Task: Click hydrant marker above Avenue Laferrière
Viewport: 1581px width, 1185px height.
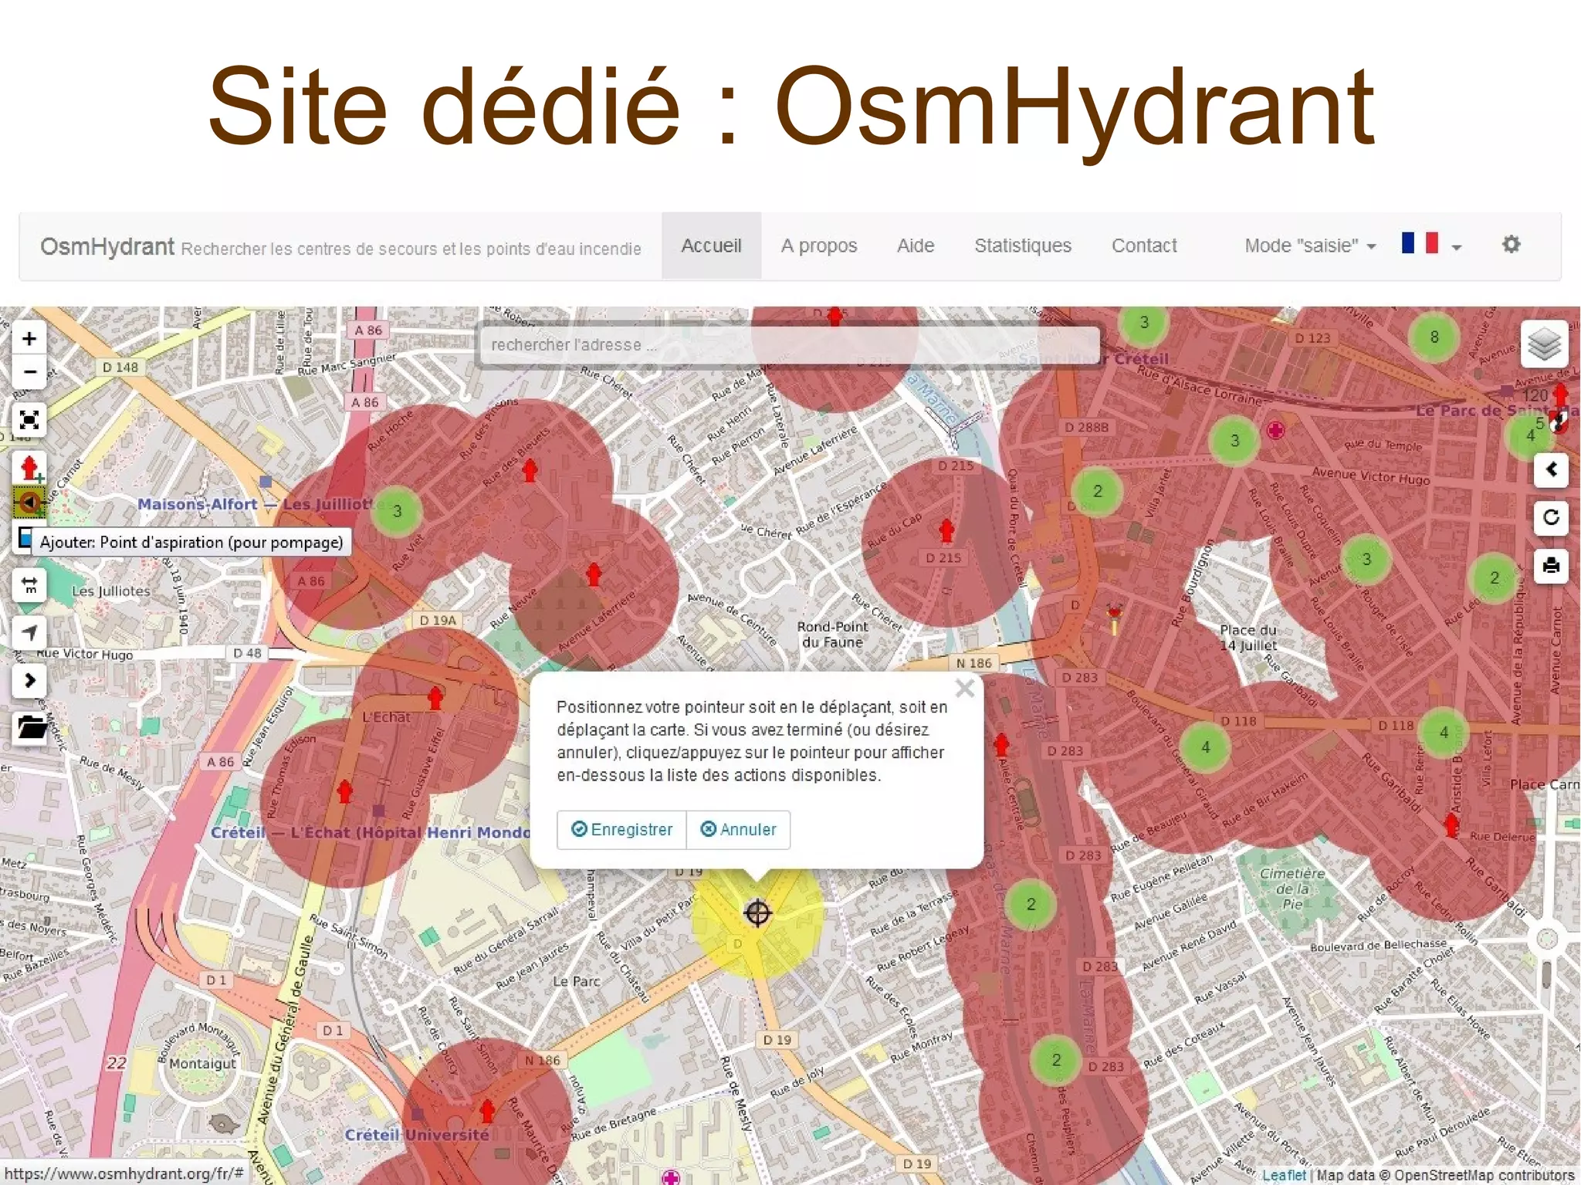Action: (594, 574)
